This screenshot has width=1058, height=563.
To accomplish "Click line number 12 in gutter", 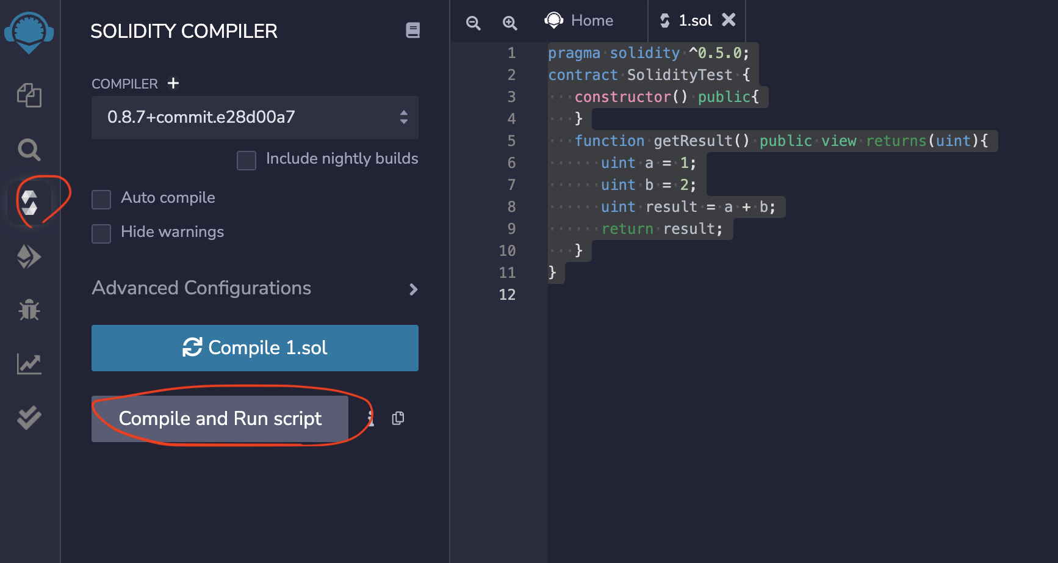I will click(x=507, y=295).
